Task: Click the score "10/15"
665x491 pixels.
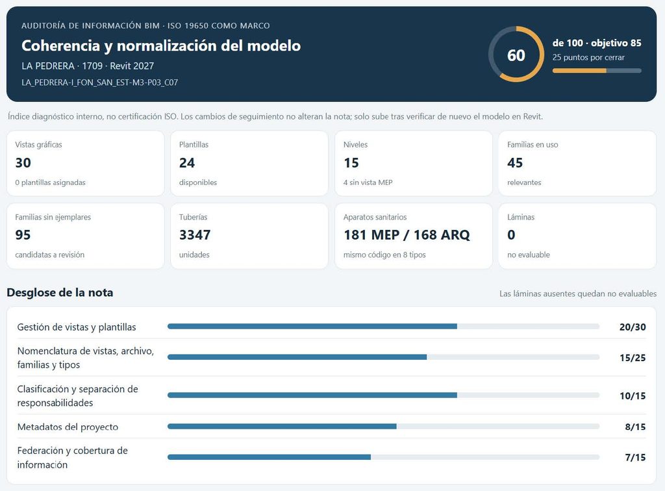Action: click(633, 396)
